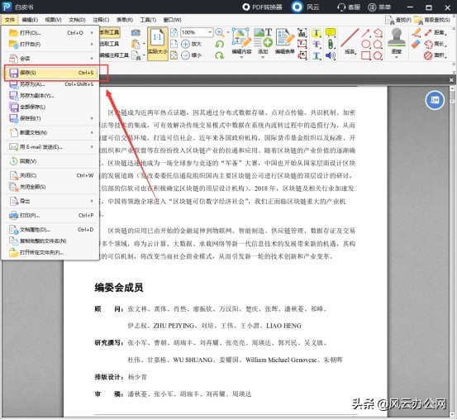Rotate page clockwise with green arrow

click(220, 55)
